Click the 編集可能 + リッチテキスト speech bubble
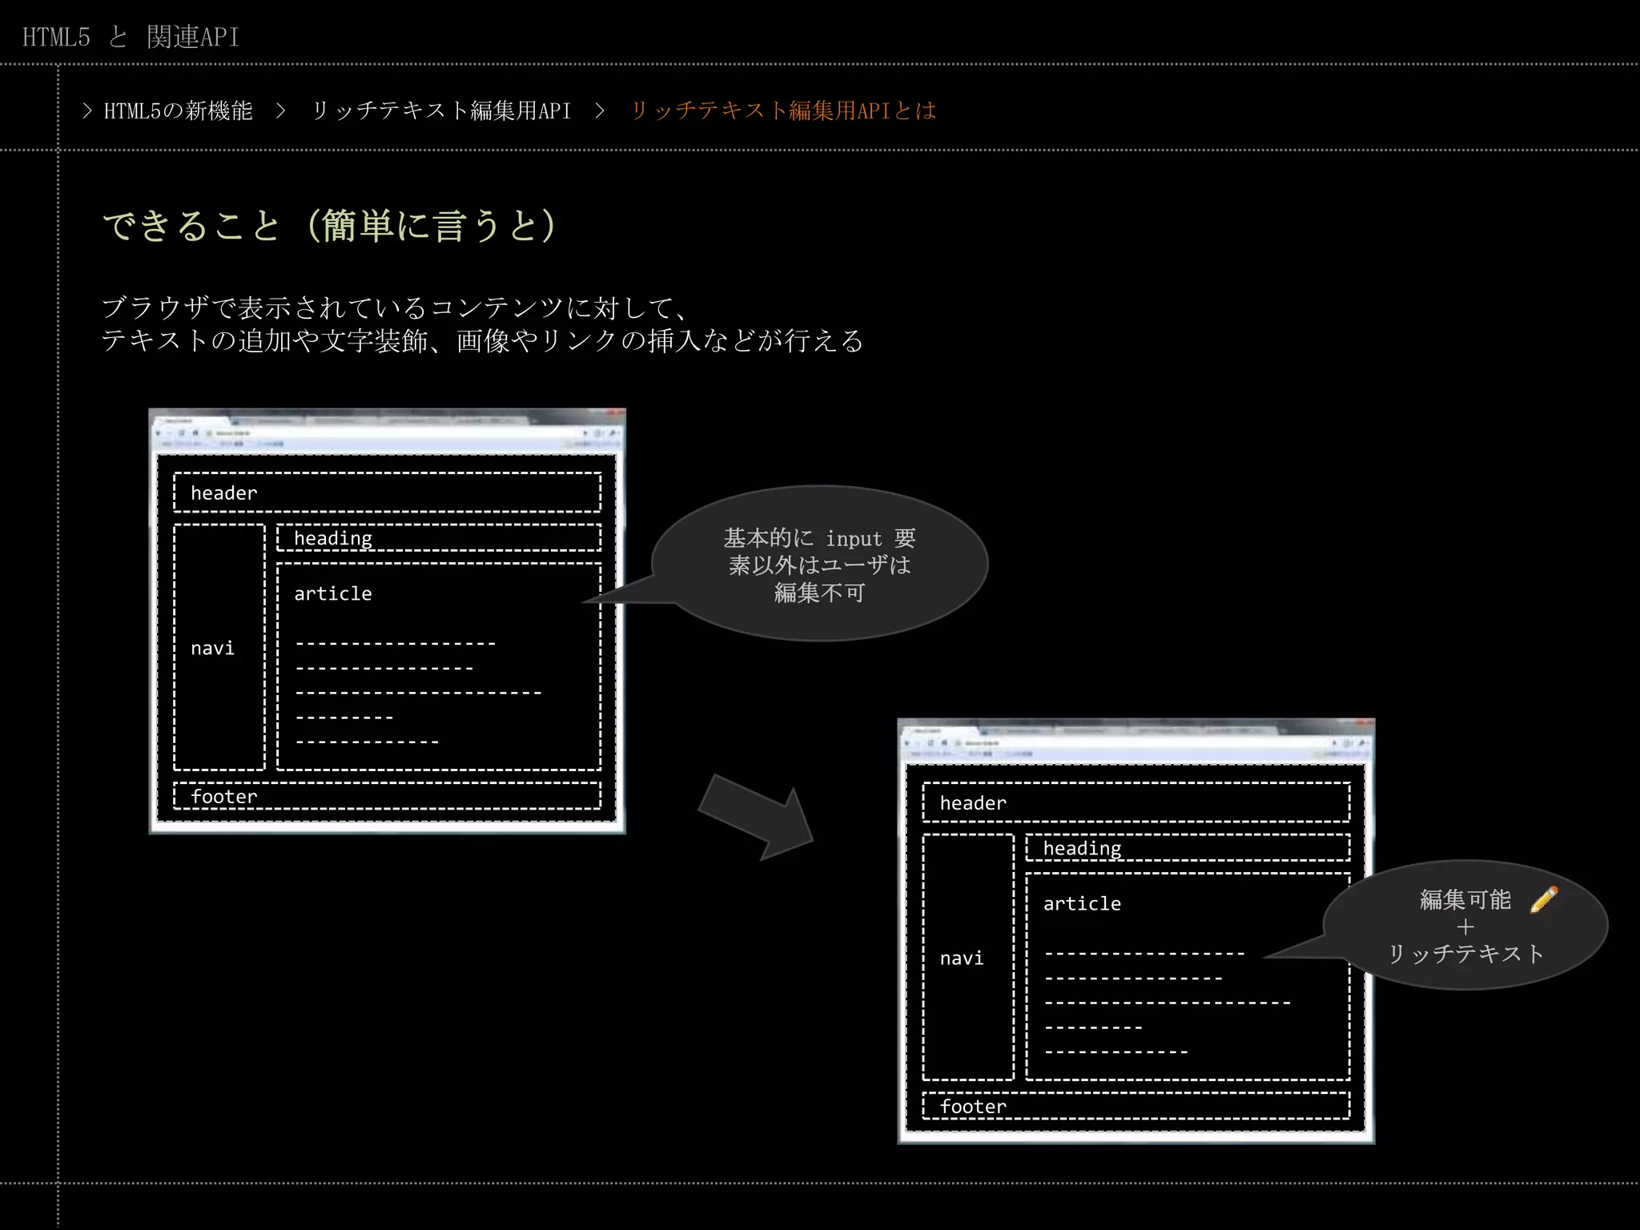Image resolution: width=1640 pixels, height=1230 pixels. click(1465, 926)
